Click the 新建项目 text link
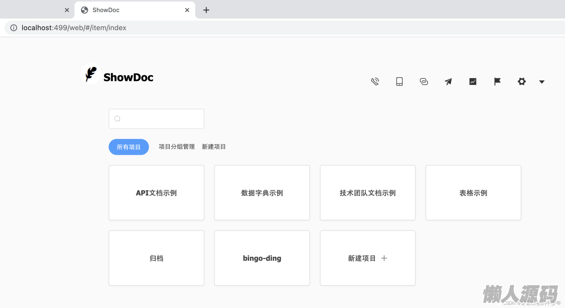 pyautogui.click(x=214, y=147)
